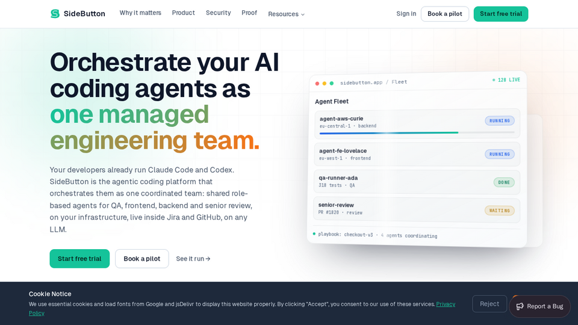Image resolution: width=578 pixels, height=325 pixels.
Task: Click the red window dot in the Fleet mockup
Action: [317, 84]
